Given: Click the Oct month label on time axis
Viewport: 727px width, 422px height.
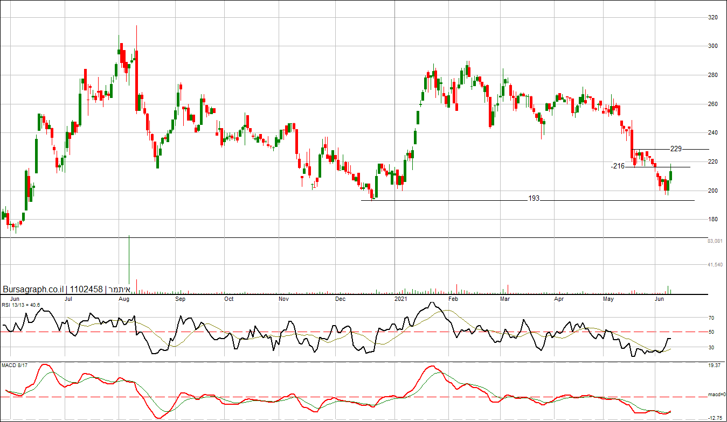Looking at the screenshot, I should (229, 298).
